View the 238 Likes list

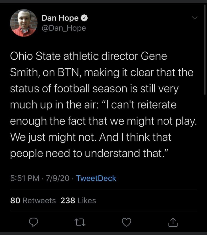click(78, 200)
